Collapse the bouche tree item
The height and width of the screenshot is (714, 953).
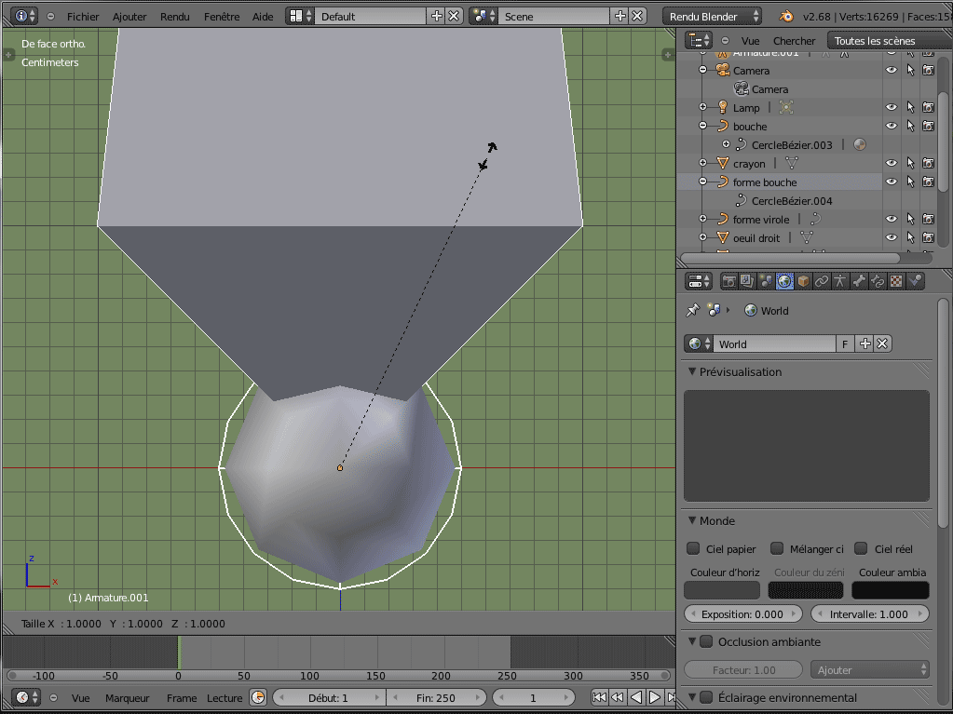703,127
